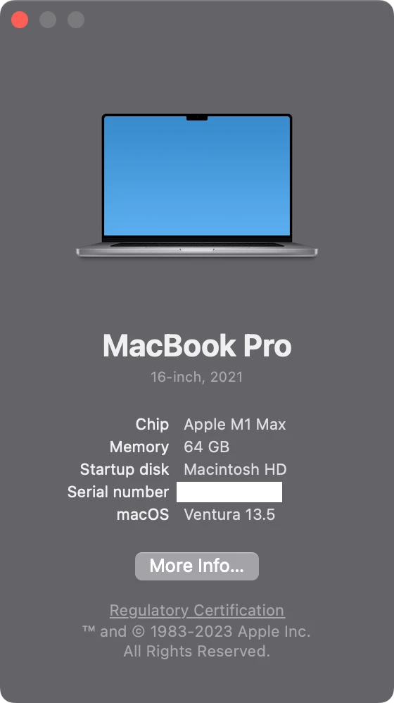Click the MacBook Pro laptop image
394x703 pixels.
point(197,186)
